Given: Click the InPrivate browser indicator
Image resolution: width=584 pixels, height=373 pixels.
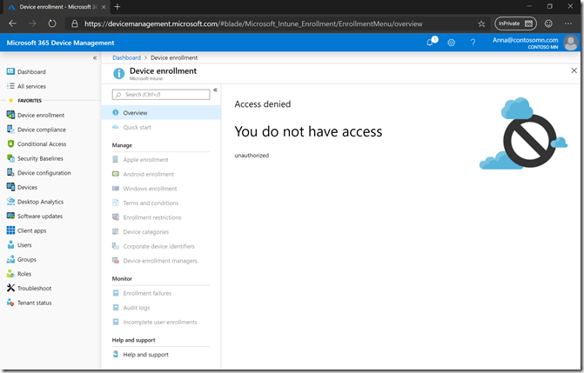Looking at the screenshot, I should pyautogui.click(x=514, y=23).
